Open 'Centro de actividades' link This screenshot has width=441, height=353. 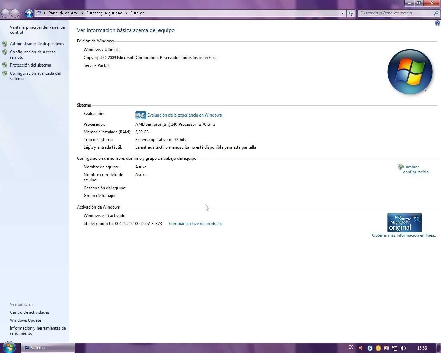pyautogui.click(x=30, y=312)
